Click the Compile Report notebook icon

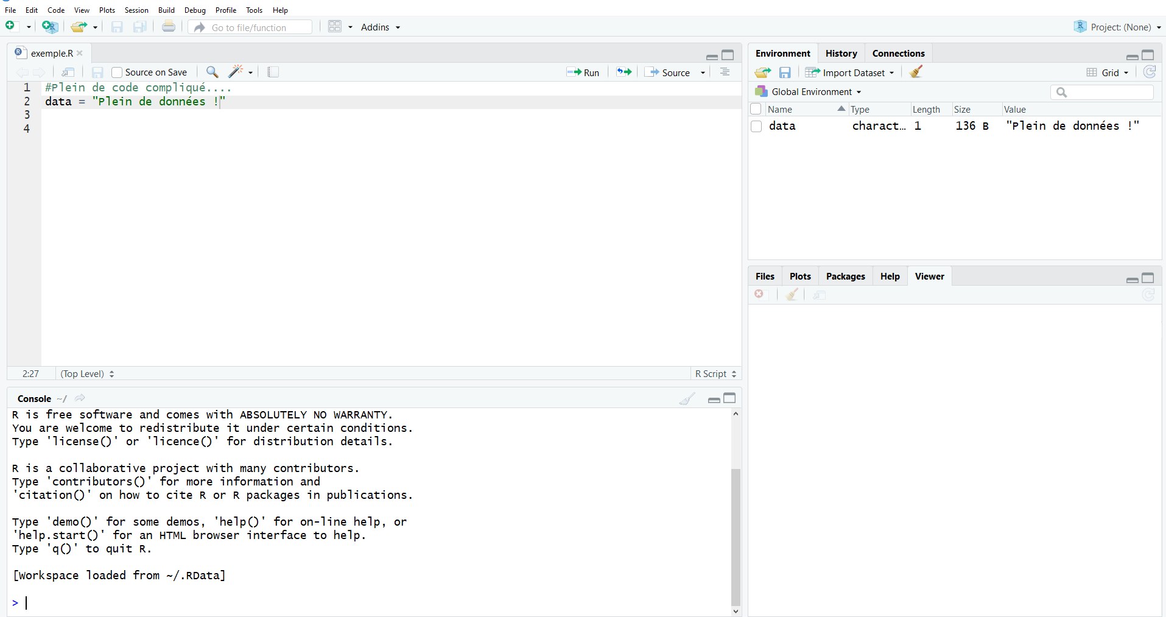[273, 72]
